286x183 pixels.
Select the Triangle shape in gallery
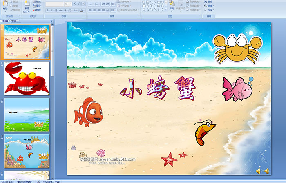point(147,6)
